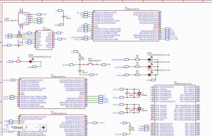212x136 pixels.
Task: Click the 5V net port above R3
Action: click(76, 51)
